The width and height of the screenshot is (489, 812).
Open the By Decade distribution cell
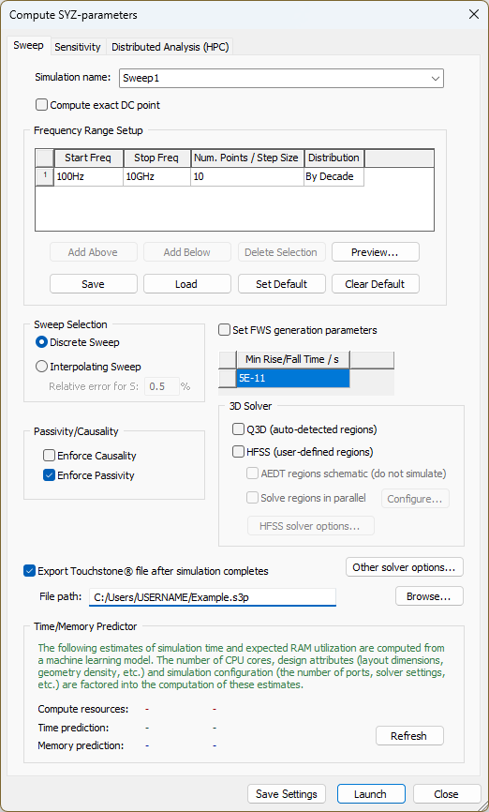(x=333, y=176)
